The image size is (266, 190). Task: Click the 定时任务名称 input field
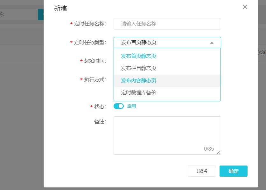(167, 24)
